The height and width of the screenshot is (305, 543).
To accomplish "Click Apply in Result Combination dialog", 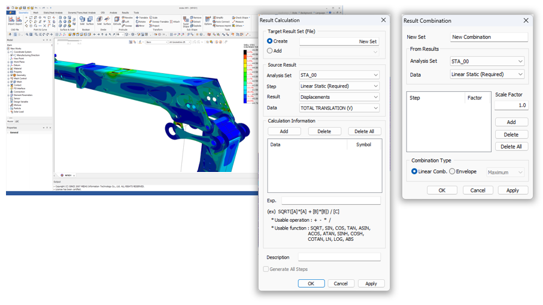I will pos(512,191).
